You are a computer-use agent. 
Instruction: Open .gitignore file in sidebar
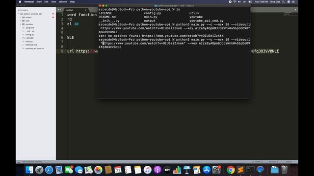pos(30,28)
